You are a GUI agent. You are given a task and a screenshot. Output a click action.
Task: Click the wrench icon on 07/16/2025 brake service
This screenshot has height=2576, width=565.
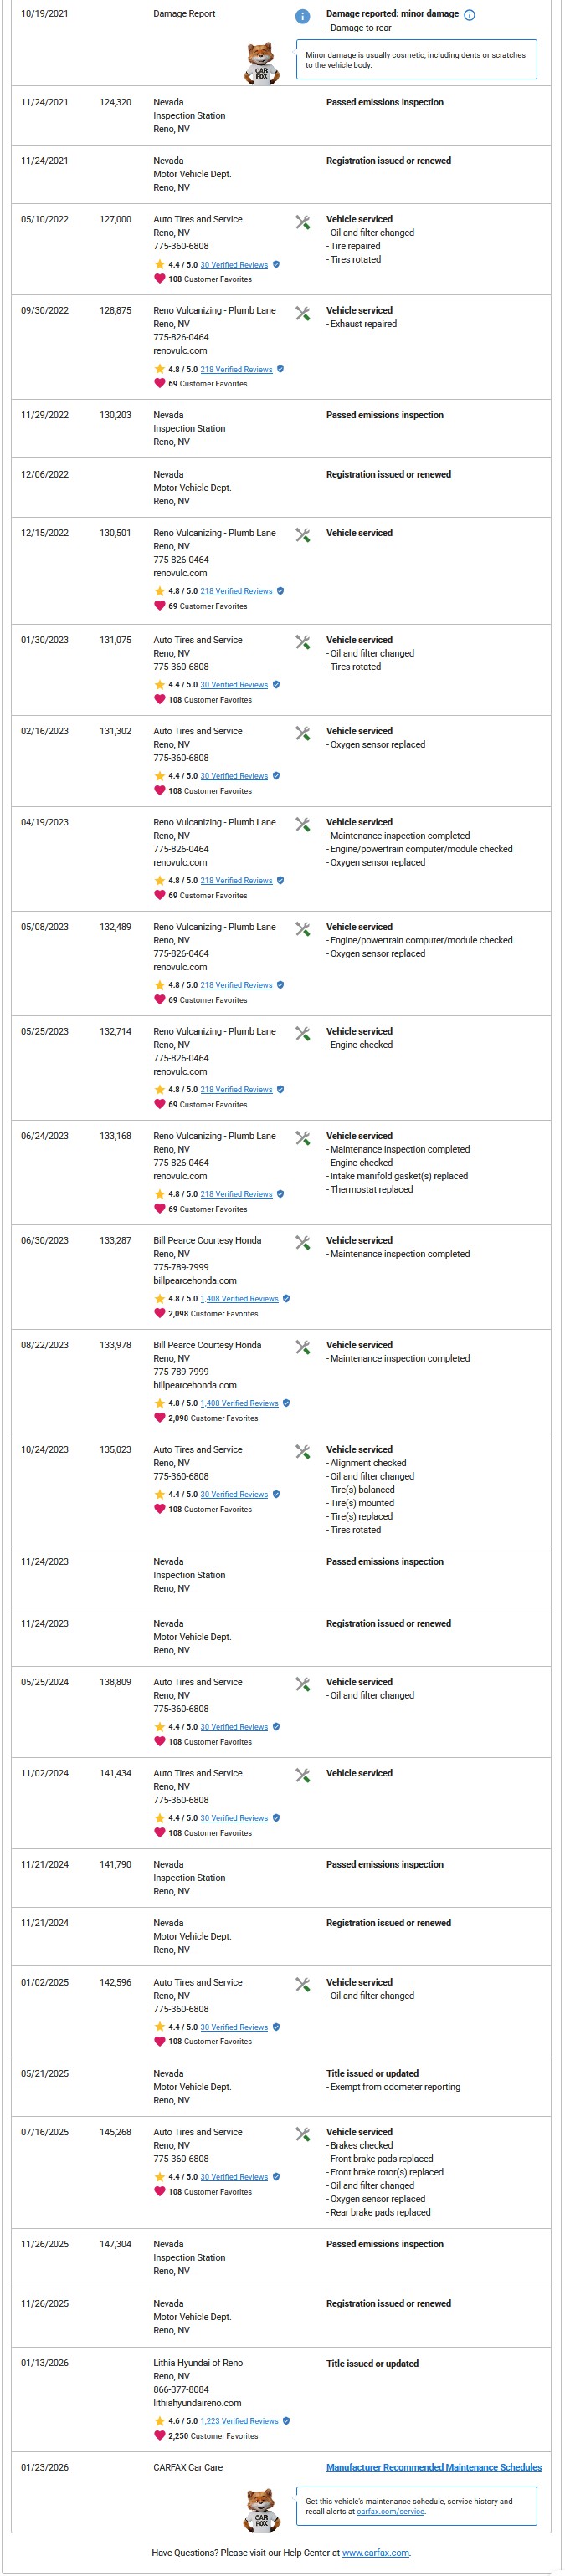click(x=302, y=2134)
